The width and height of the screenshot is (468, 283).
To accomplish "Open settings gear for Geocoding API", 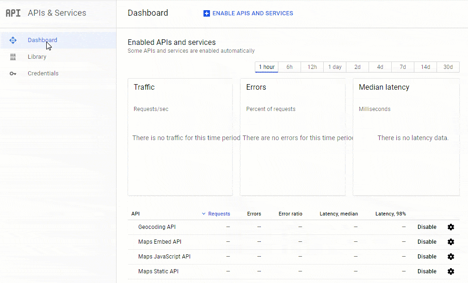I will (x=451, y=227).
